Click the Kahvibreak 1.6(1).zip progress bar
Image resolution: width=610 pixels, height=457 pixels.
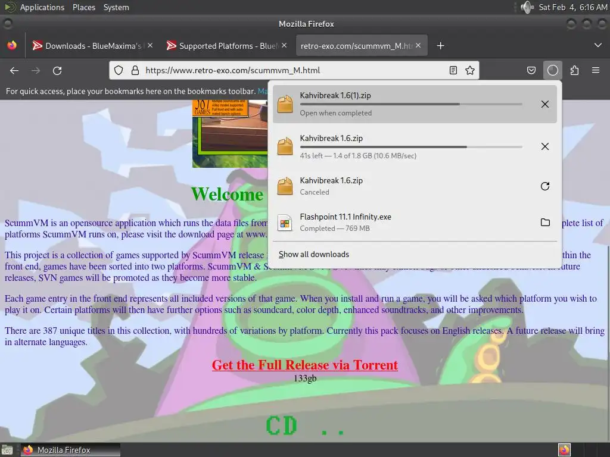click(x=411, y=104)
